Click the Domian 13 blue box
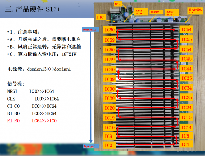The height and width of the screenshot is (156, 205). coord(91,30)
